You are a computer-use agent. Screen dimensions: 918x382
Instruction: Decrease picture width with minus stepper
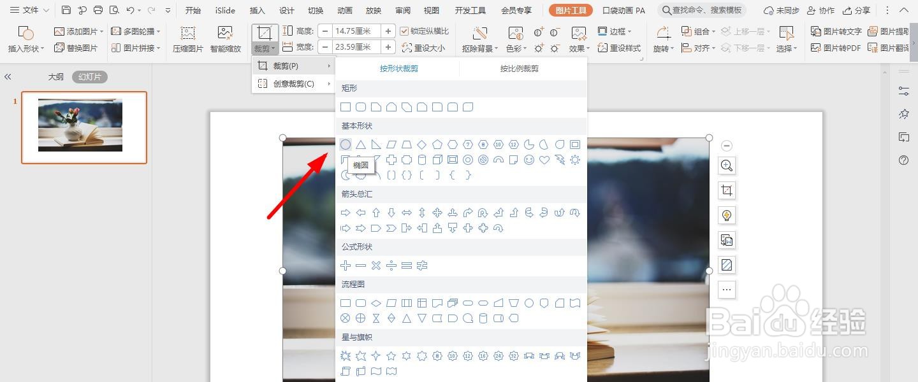pyautogui.click(x=325, y=47)
